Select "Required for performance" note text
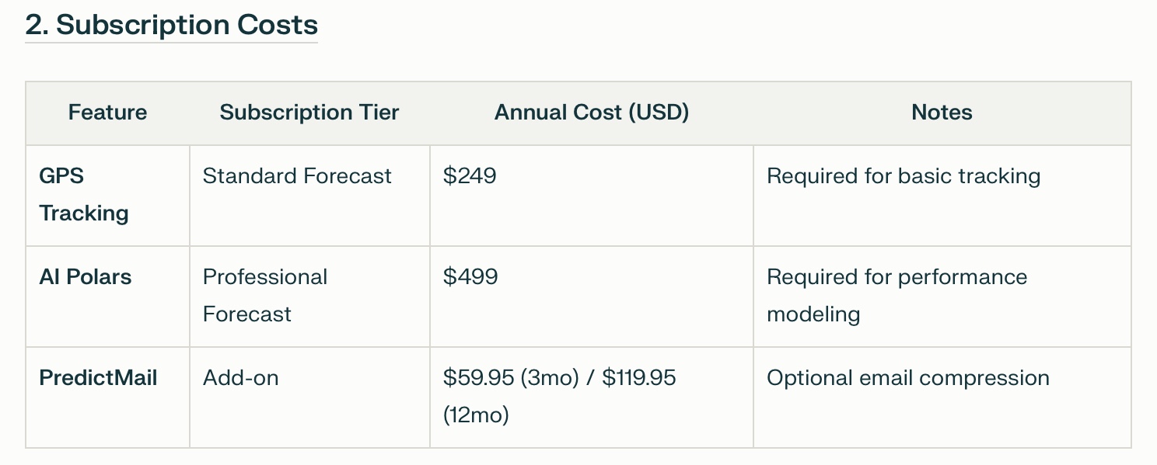This screenshot has height=465, width=1157. (x=897, y=277)
